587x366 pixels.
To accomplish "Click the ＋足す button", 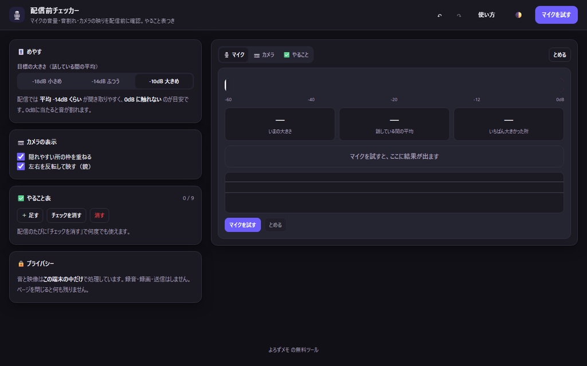I will tap(30, 216).
